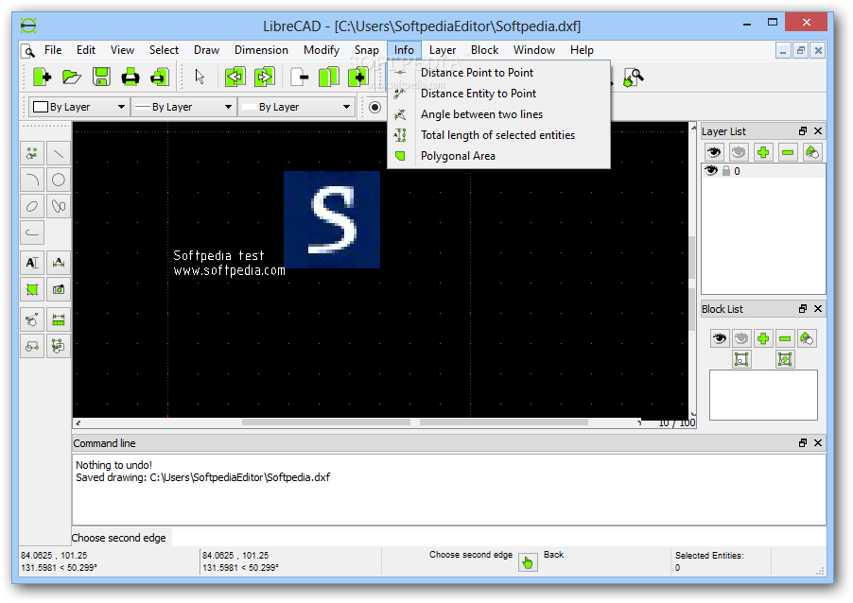
Task: Remove layer with the green minus in Layer List
Action: point(787,152)
